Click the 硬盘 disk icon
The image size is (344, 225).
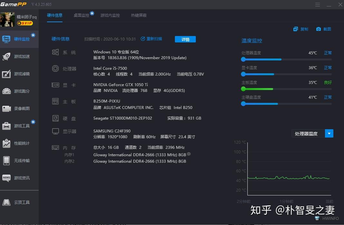[x=55, y=118]
